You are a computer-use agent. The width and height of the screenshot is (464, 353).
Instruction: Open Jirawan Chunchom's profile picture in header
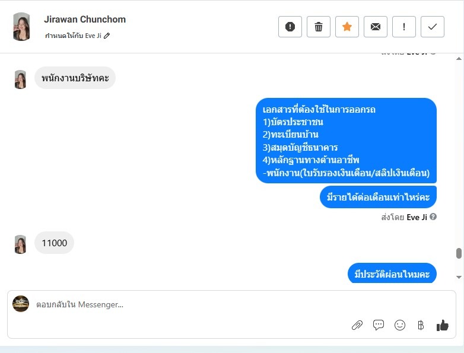point(21,27)
